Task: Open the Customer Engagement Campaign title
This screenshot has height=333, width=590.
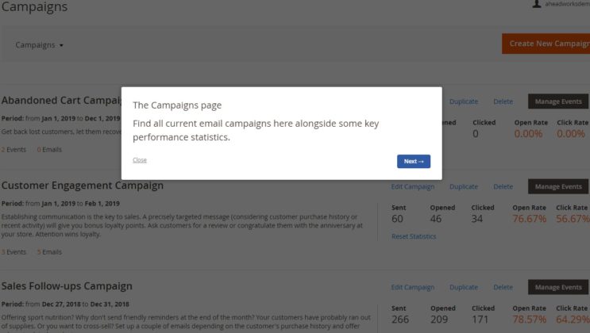Action: click(83, 186)
